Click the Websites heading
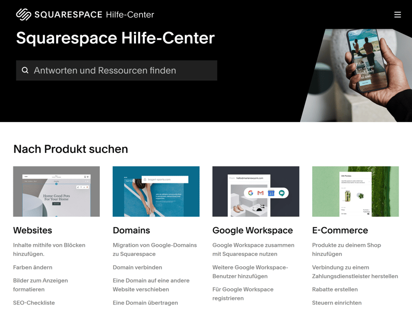The width and height of the screenshot is (412, 309). [x=32, y=230]
